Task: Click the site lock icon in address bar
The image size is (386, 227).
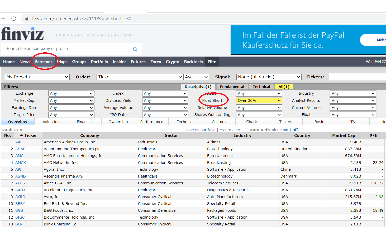Action: pos(26,19)
